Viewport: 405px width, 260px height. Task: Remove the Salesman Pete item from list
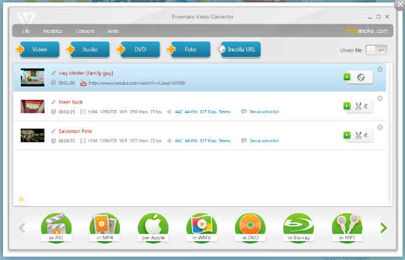pos(380,127)
